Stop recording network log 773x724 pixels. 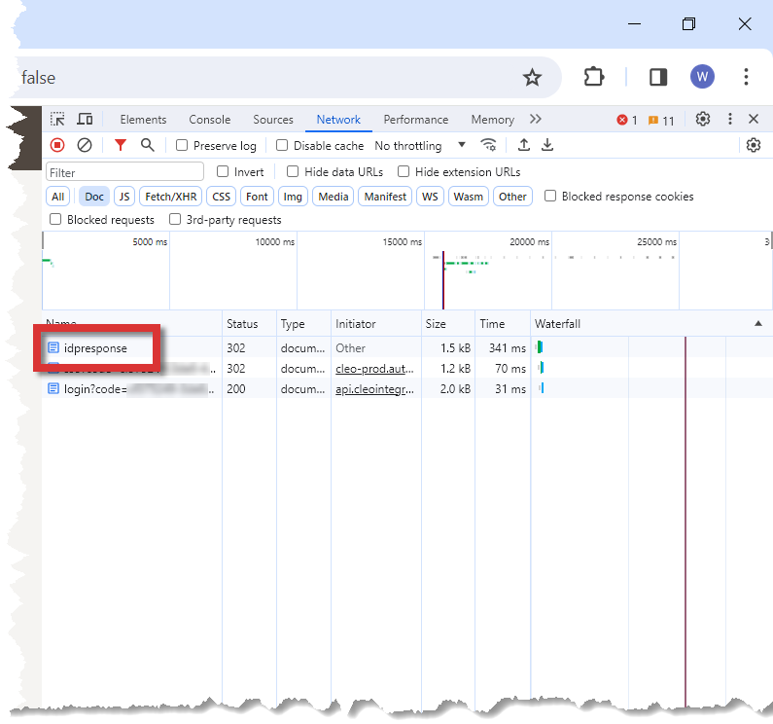pos(57,145)
